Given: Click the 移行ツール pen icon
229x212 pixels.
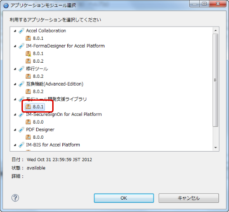Looking at the screenshot, I should point(21,69).
